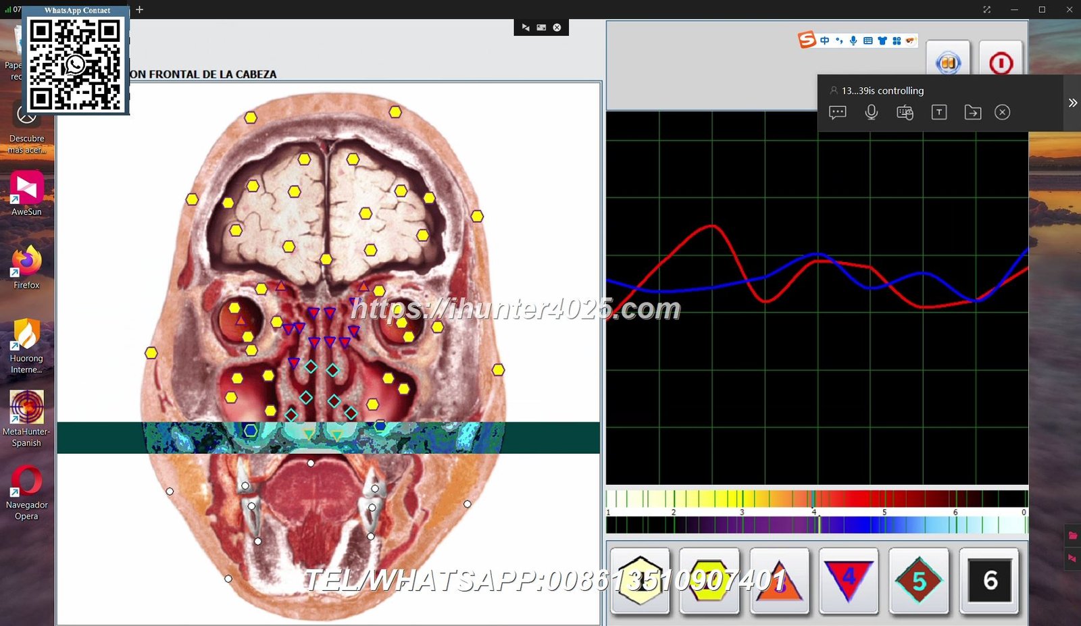Screen dimensions: 1081x626
Task: Open the remote session chat icon
Action: [837, 112]
